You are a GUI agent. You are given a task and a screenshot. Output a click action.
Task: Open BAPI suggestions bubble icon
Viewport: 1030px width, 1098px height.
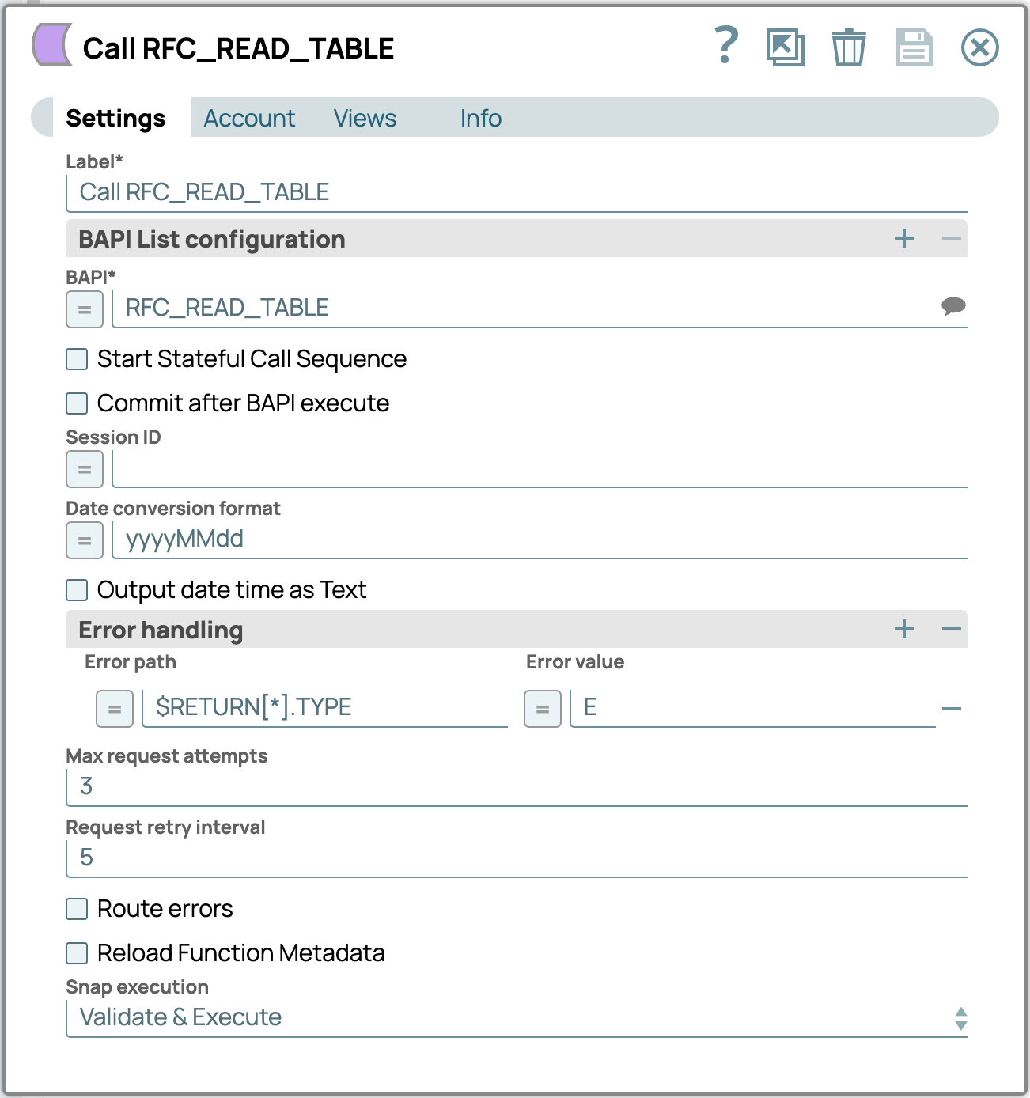click(953, 306)
